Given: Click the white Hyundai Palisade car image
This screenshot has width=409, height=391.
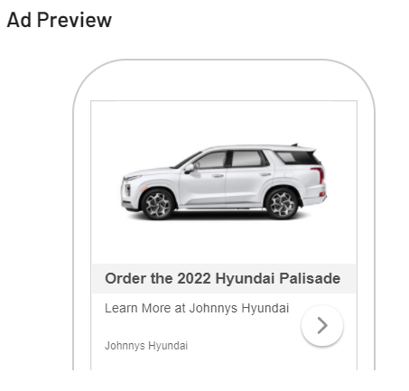Looking at the screenshot, I should click(x=224, y=182).
